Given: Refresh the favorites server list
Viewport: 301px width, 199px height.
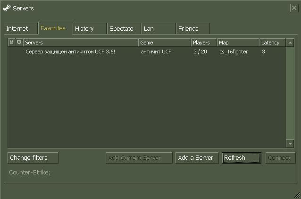Looking at the screenshot, I should (x=241, y=158).
